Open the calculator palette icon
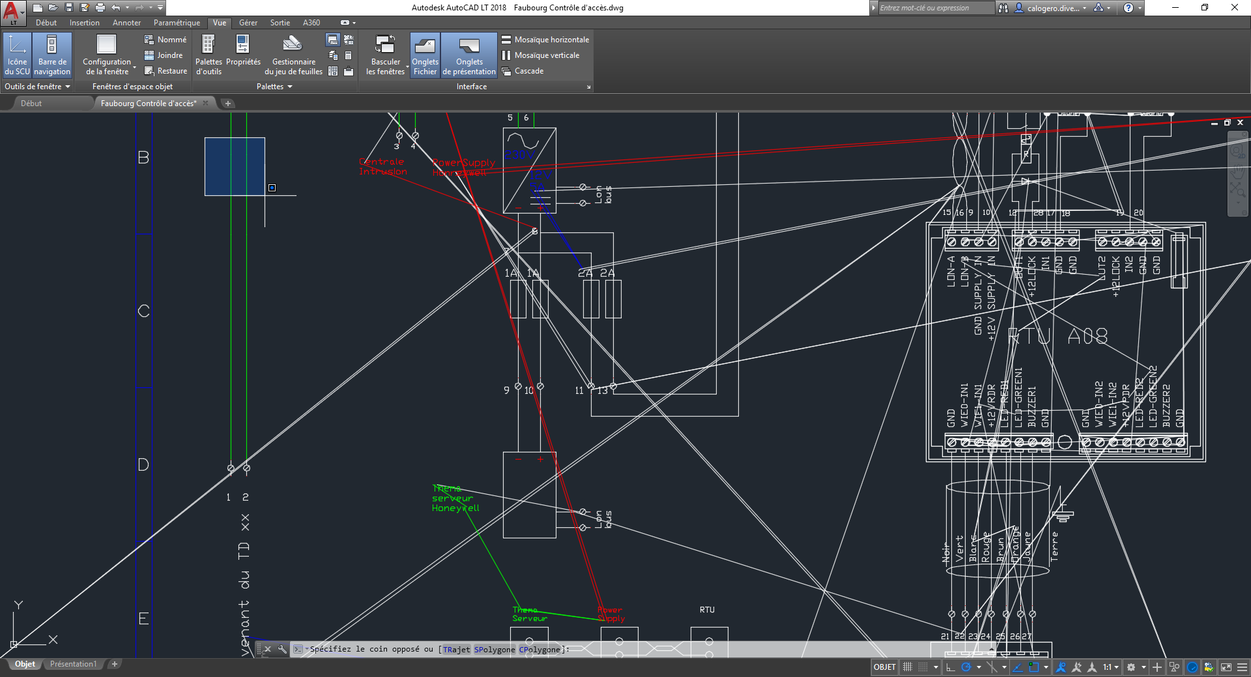 pos(349,55)
